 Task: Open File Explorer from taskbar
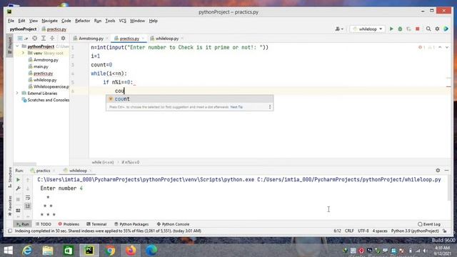[48, 251]
